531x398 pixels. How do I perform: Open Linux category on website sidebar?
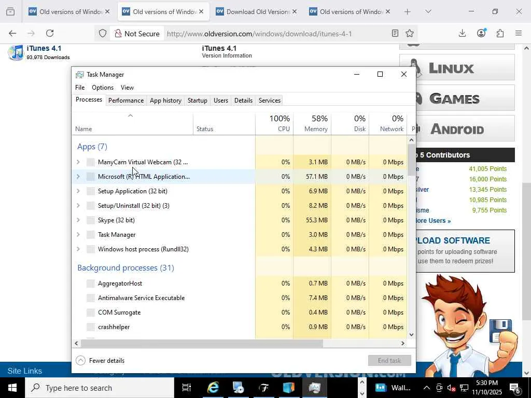465,68
